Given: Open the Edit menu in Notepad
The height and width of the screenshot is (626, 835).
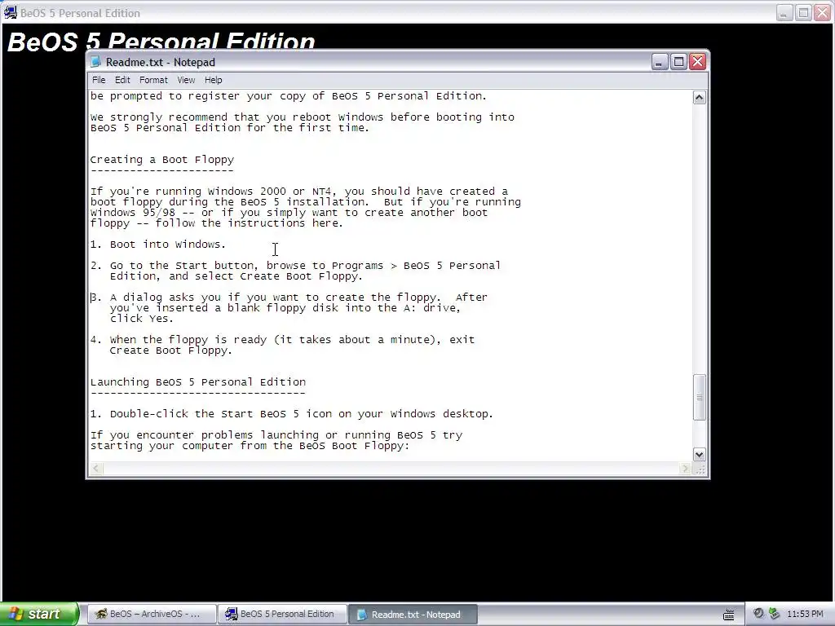Looking at the screenshot, I should [x=122, y=80].
